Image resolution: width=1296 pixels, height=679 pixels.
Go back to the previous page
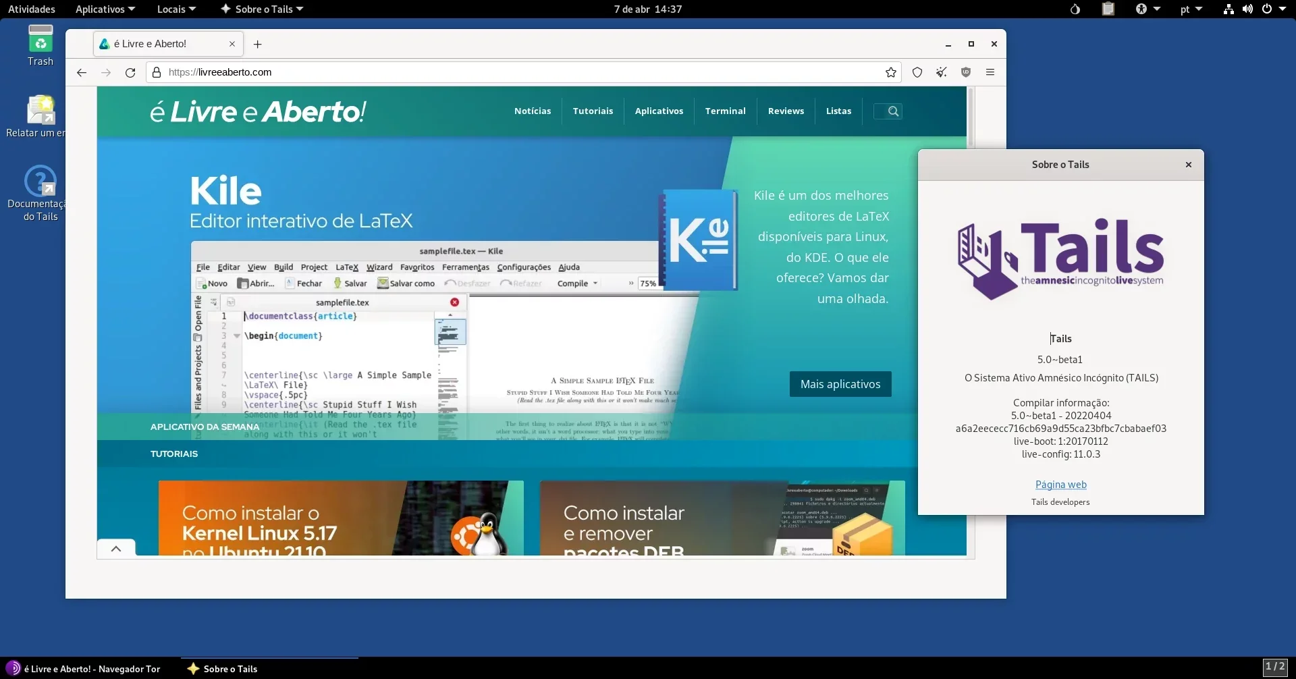point(82,72)
